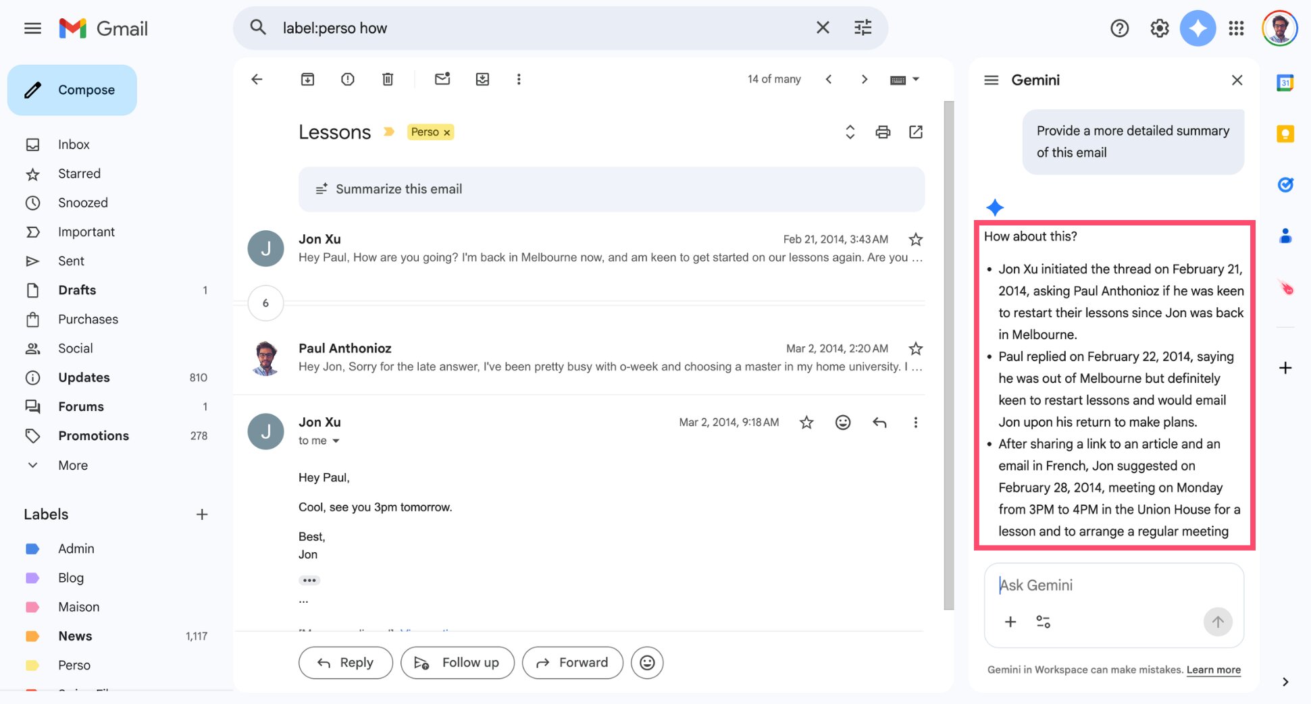This screenshot has width=1311, height=704.
Task: Delete the Lessons thread
Action: [387, 79]
